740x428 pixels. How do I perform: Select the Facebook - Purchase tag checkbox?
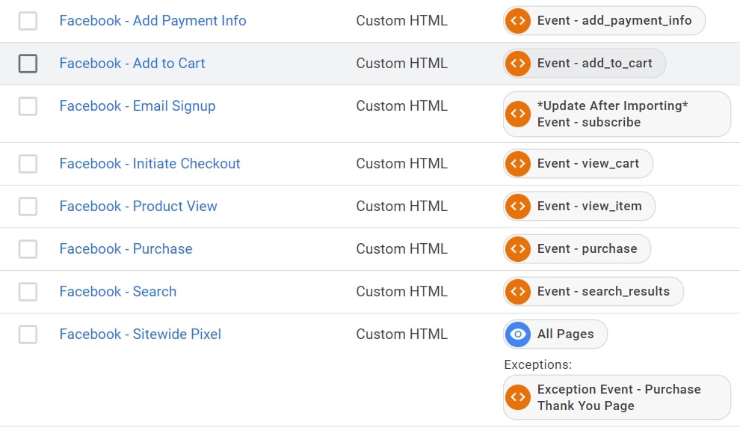click(28, 249)
